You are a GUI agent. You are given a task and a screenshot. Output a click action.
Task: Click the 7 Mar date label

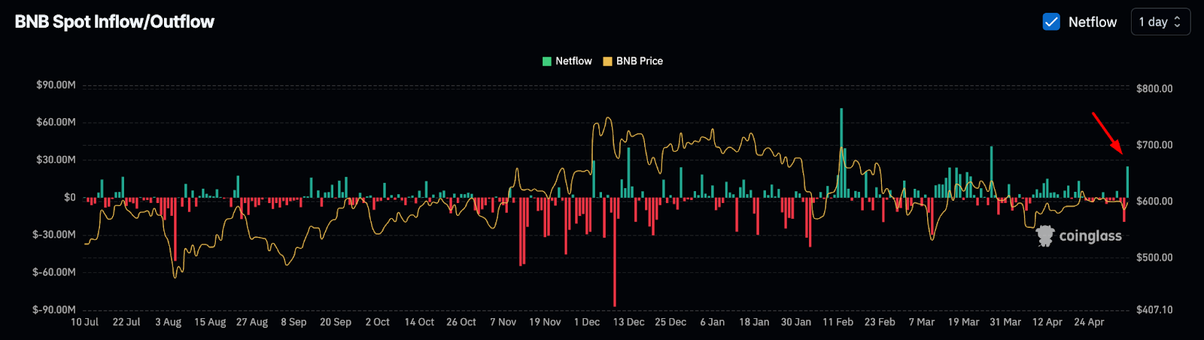coord(922,322)
